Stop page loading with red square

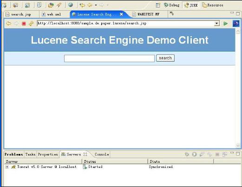tap(24, 24)
